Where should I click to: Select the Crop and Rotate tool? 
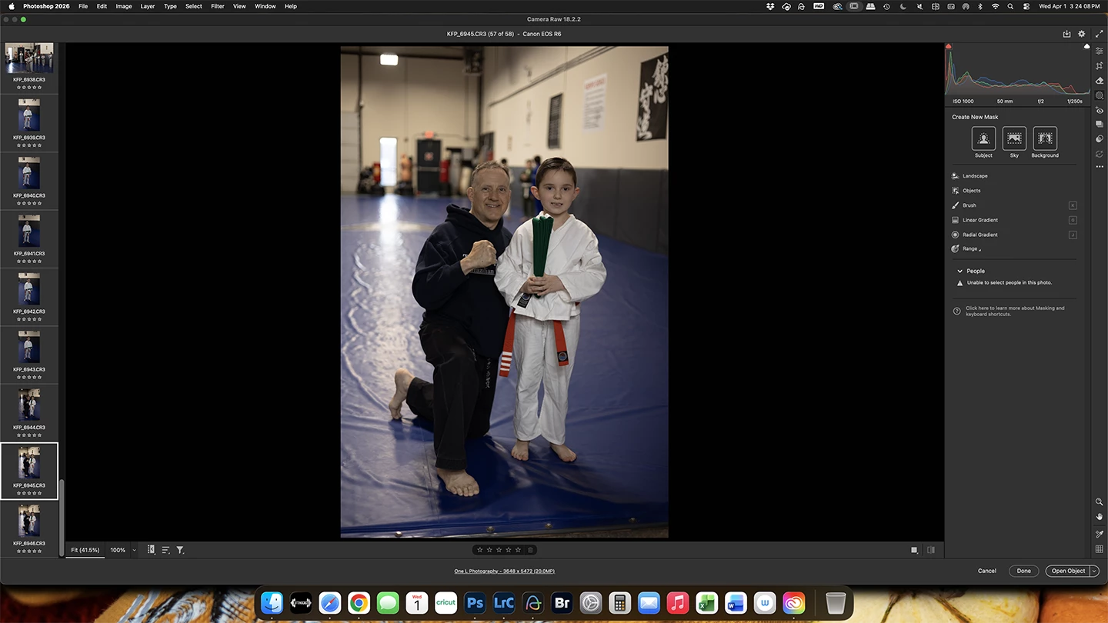coord(1099,66)
